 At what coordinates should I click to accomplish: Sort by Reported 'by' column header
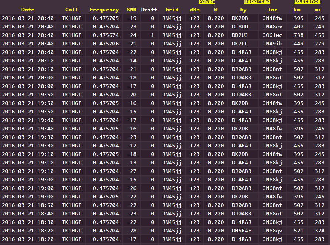(x=243, y=10)
